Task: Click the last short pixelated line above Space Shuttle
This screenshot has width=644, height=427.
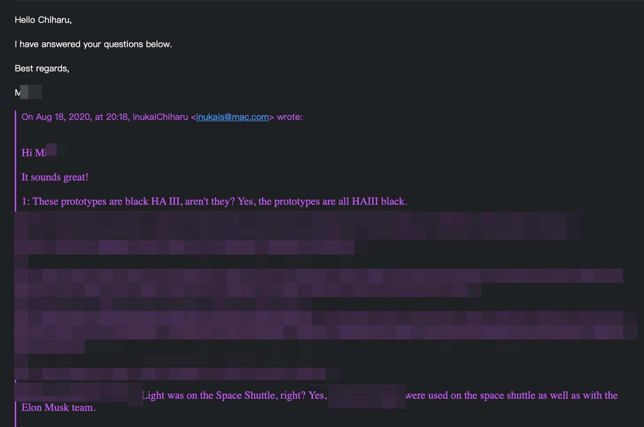Action: pyautogui.click(x=170, y=374)
